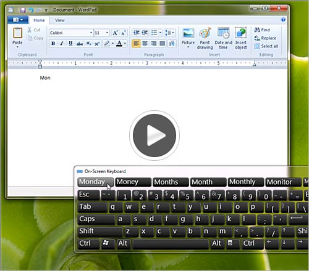Choose the Monday word suggestion

click(96, 182)
